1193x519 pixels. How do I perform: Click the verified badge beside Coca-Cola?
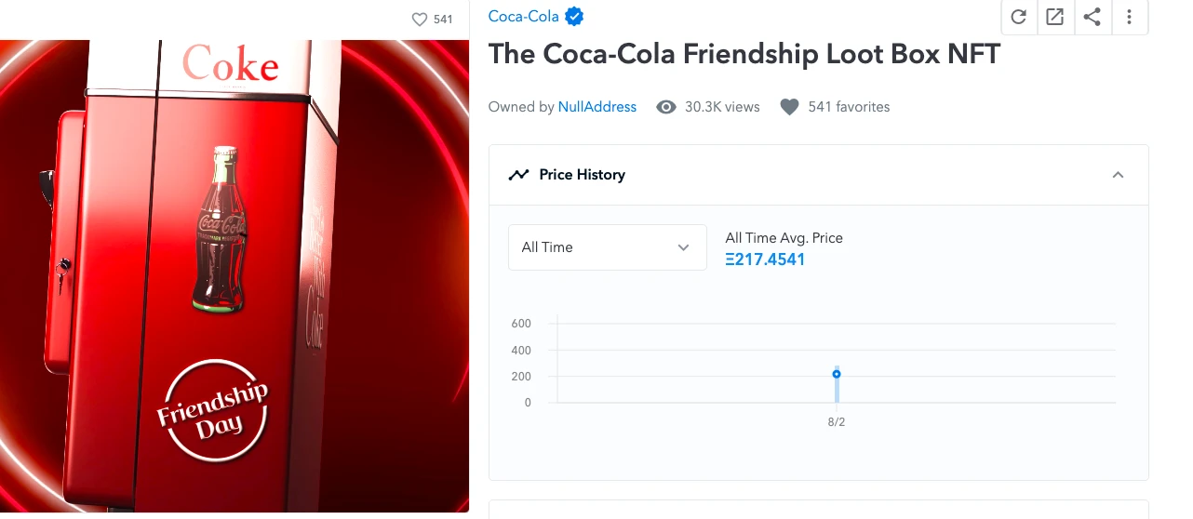(x=575, y=16)
